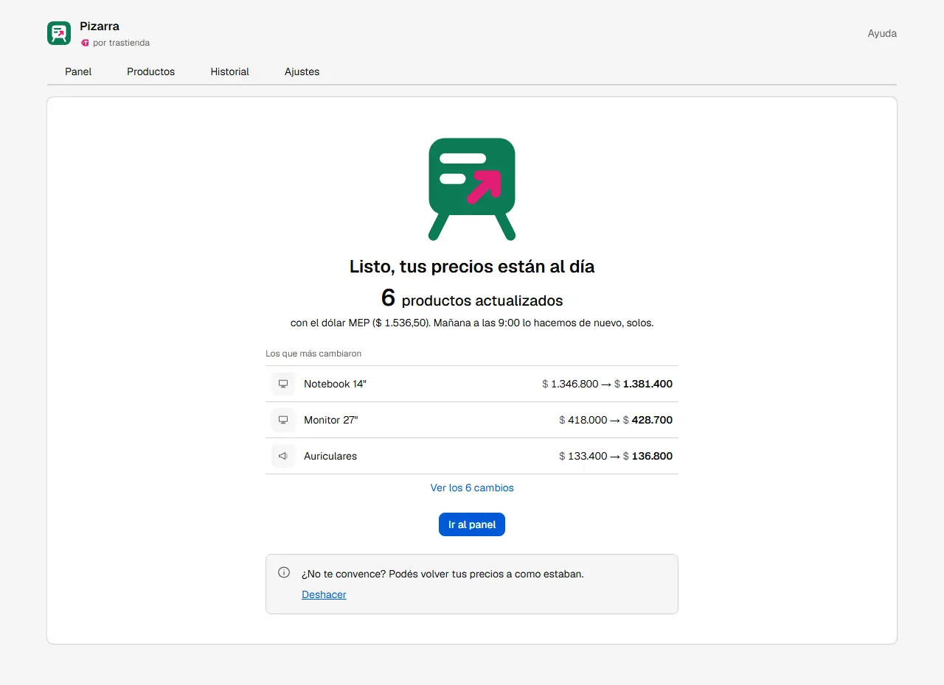Click the 'por trastienda' text
This screenshot has width=944, height=685.
[122, 43]
